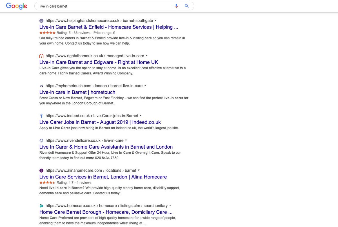Open 'Live in Care Services in Barnet, London | Alina Homecare'
338x227 pixels.
click(103, 177)
